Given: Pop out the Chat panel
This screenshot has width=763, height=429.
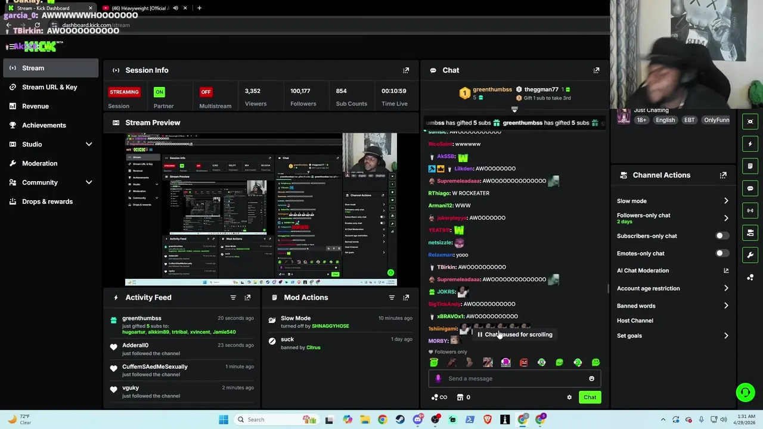Looking at the screenshot, I should [x=596, y=70].
